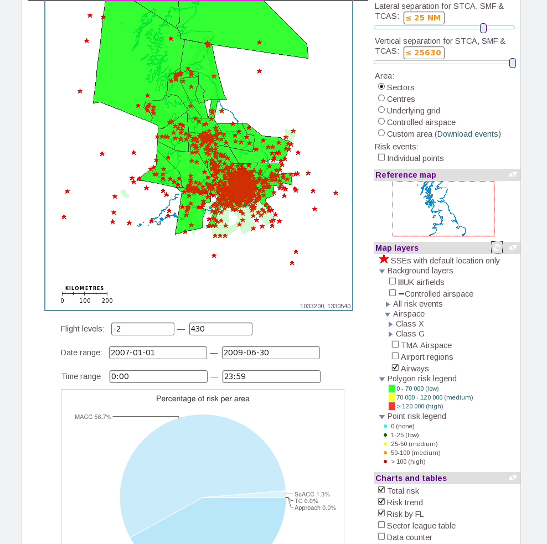Screen dimensions: 547x544
Task: Expand the All risk events node
Action: click(388, 304)
